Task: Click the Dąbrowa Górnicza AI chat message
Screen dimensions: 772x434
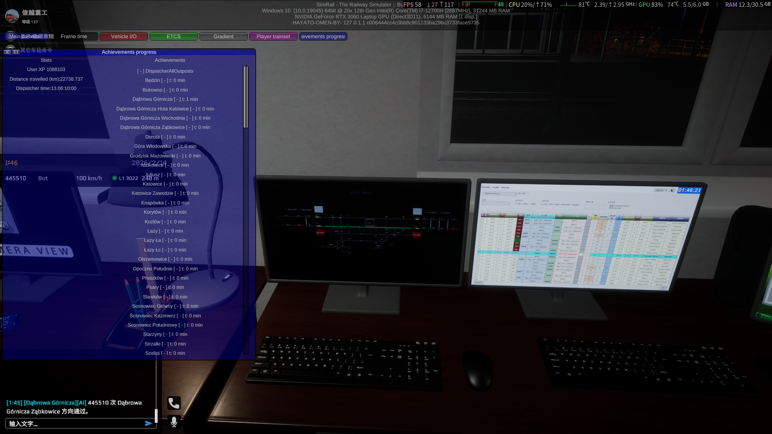Action: click(x=74, y=407)
